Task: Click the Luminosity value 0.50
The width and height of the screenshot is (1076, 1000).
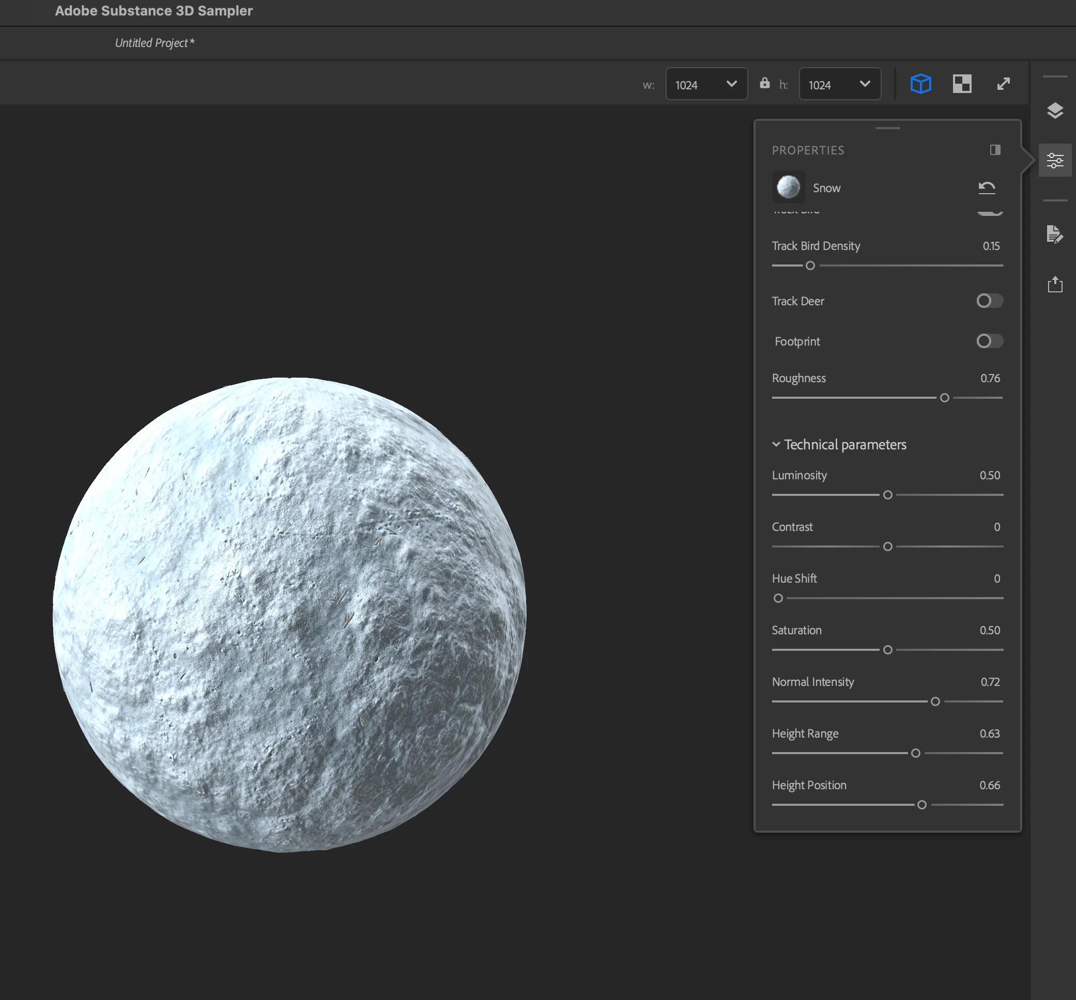Action: coord(989,475)
